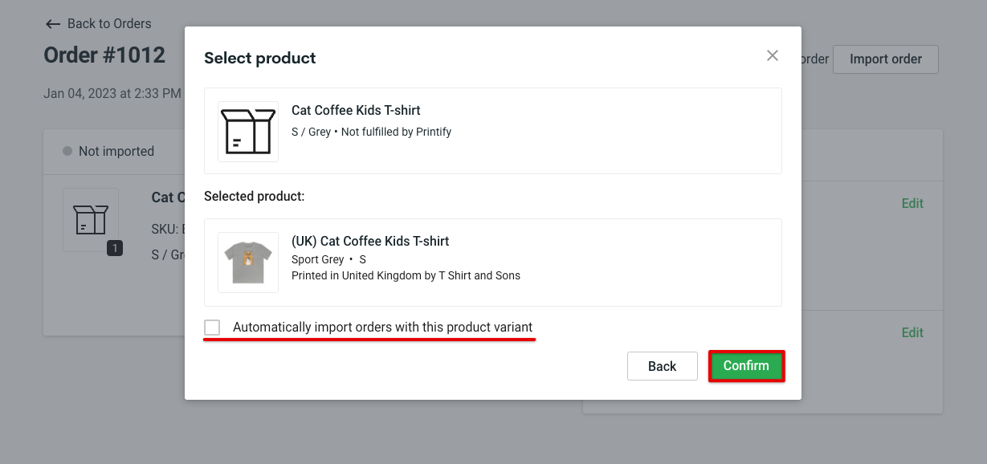Confirm the selected product
987x464 pixels.
746,365
